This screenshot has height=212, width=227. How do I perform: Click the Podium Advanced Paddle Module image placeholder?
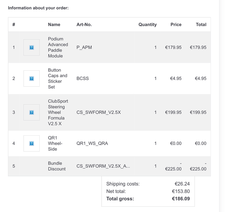point(31,47)
